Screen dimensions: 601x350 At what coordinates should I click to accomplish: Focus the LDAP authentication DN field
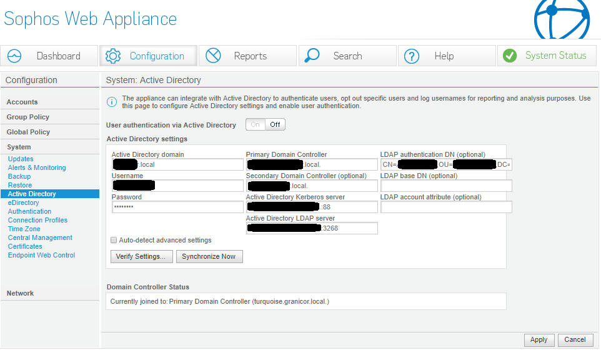tap(446, 164)
